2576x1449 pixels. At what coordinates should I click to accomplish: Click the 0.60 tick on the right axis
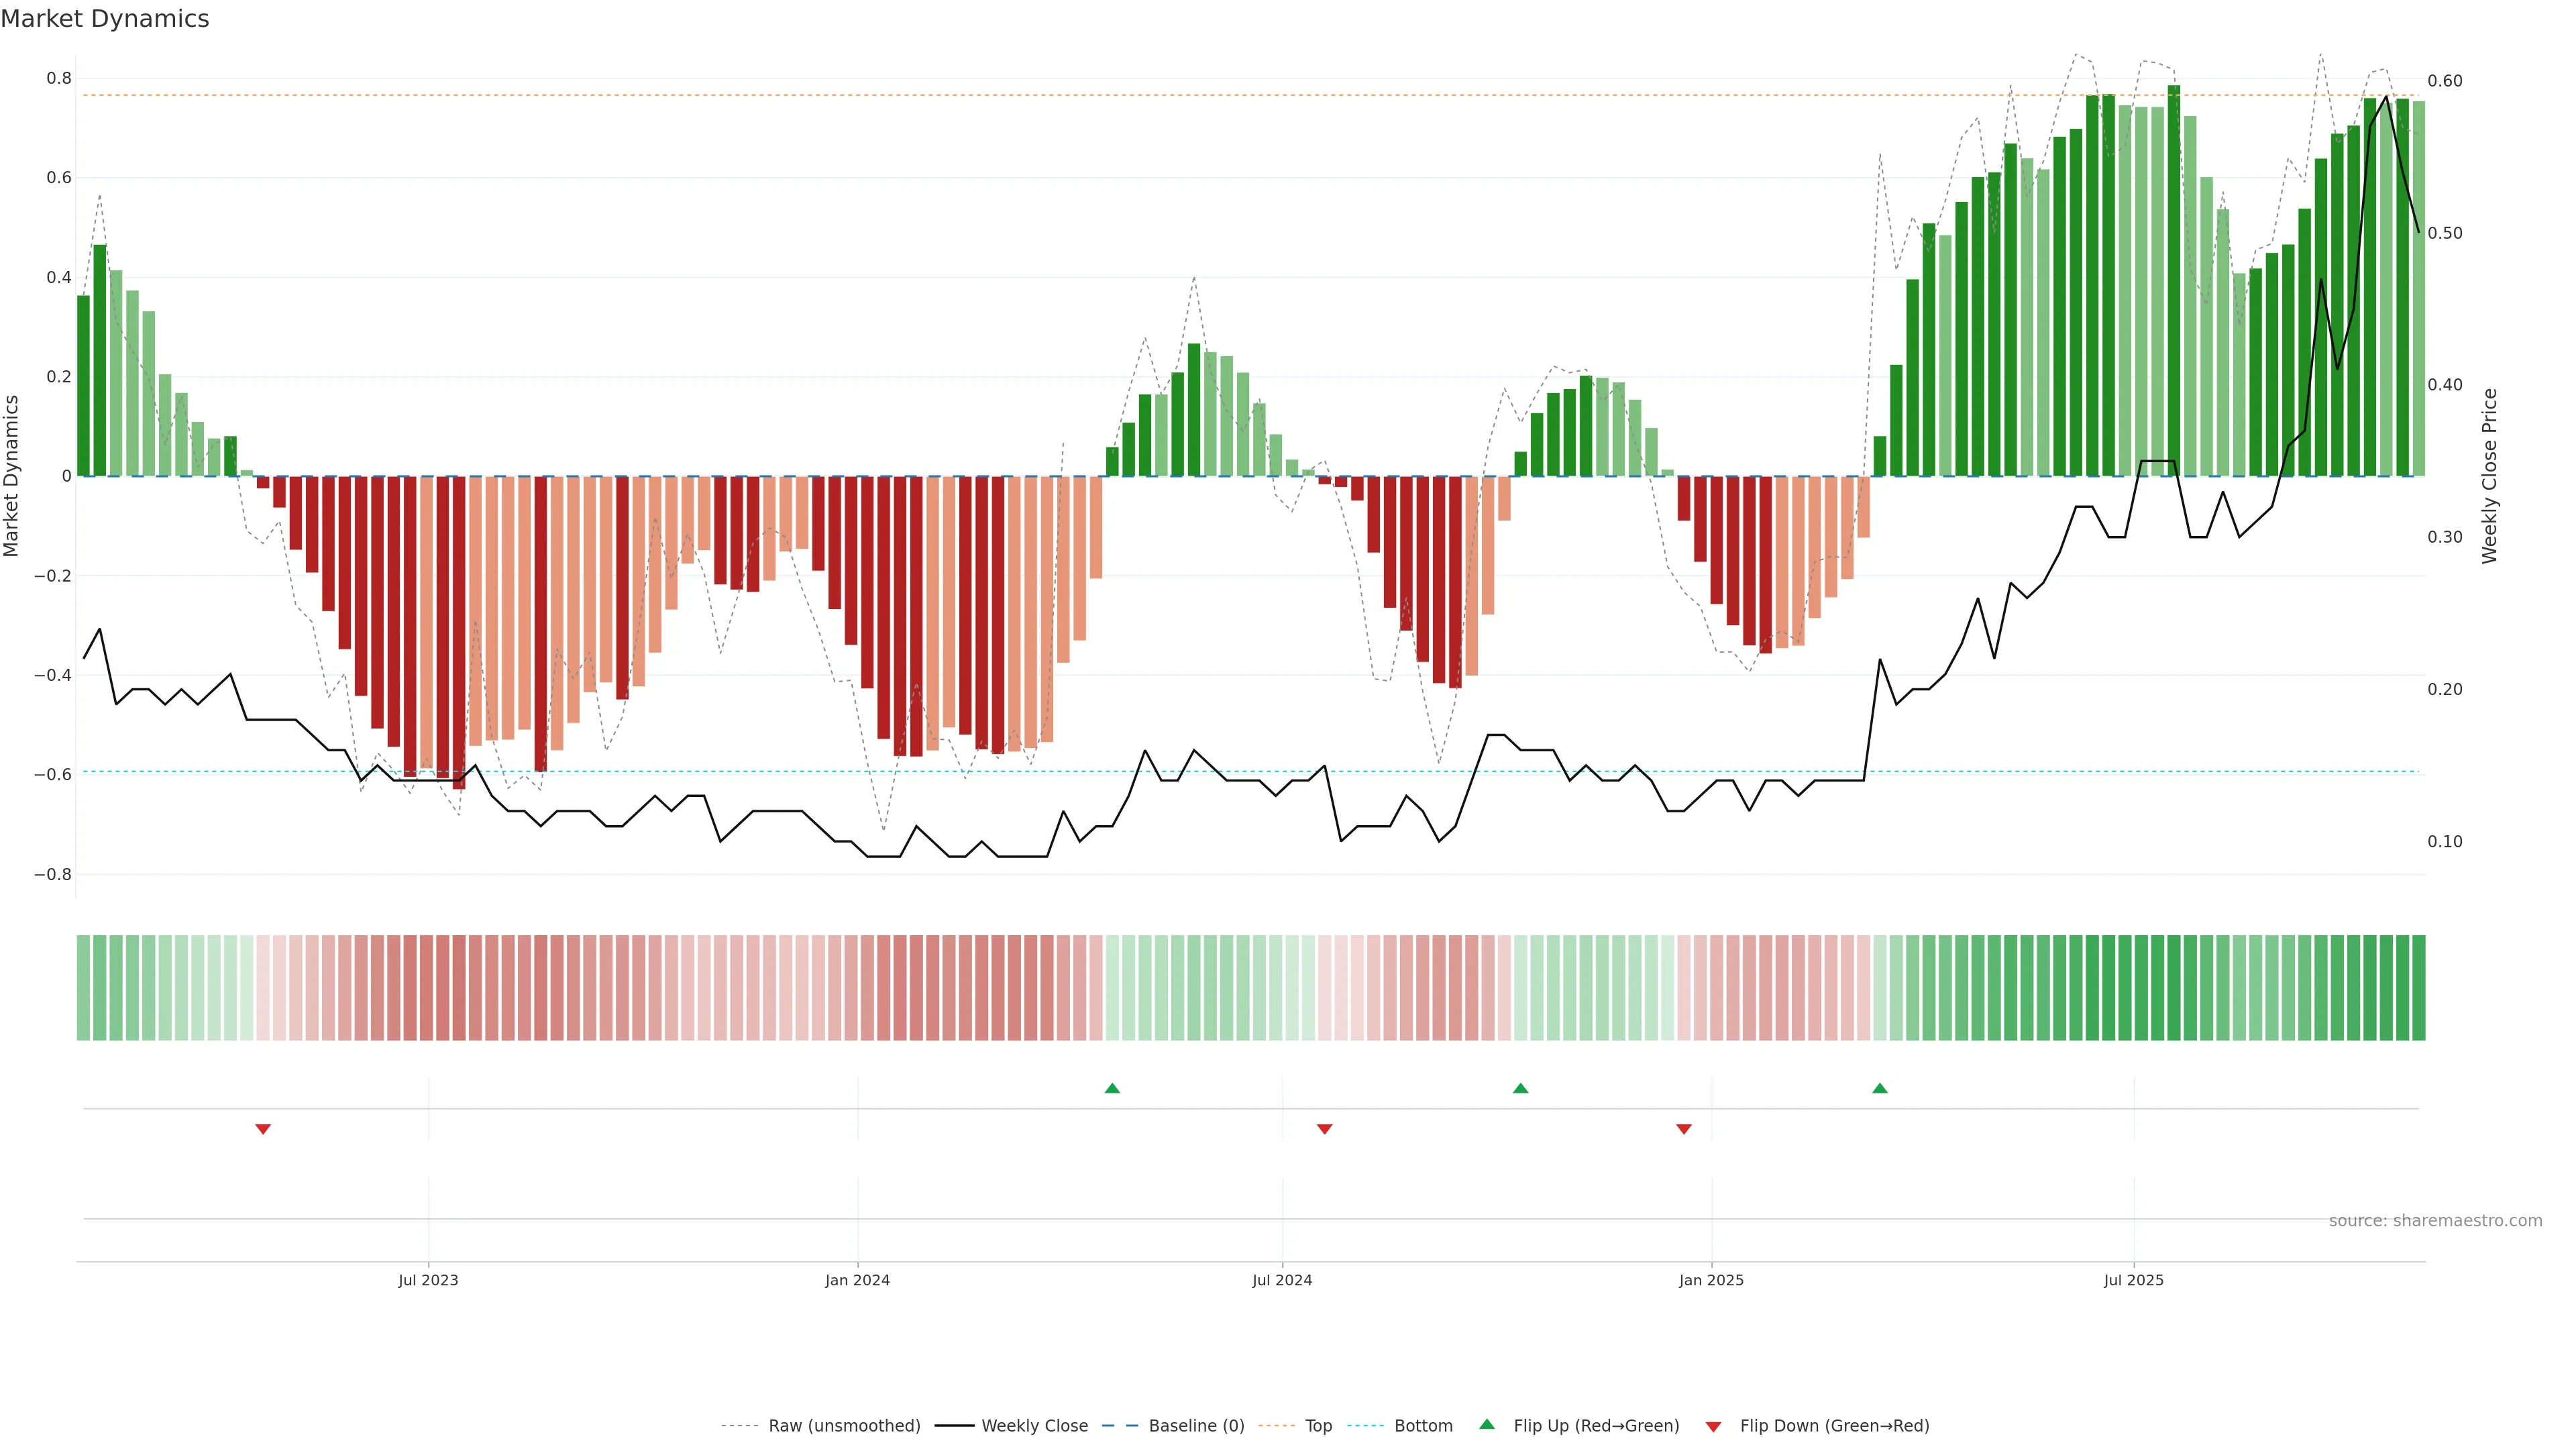[2445, 81]
